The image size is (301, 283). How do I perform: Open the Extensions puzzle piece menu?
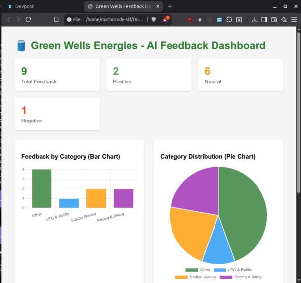[x=229, y=20]
